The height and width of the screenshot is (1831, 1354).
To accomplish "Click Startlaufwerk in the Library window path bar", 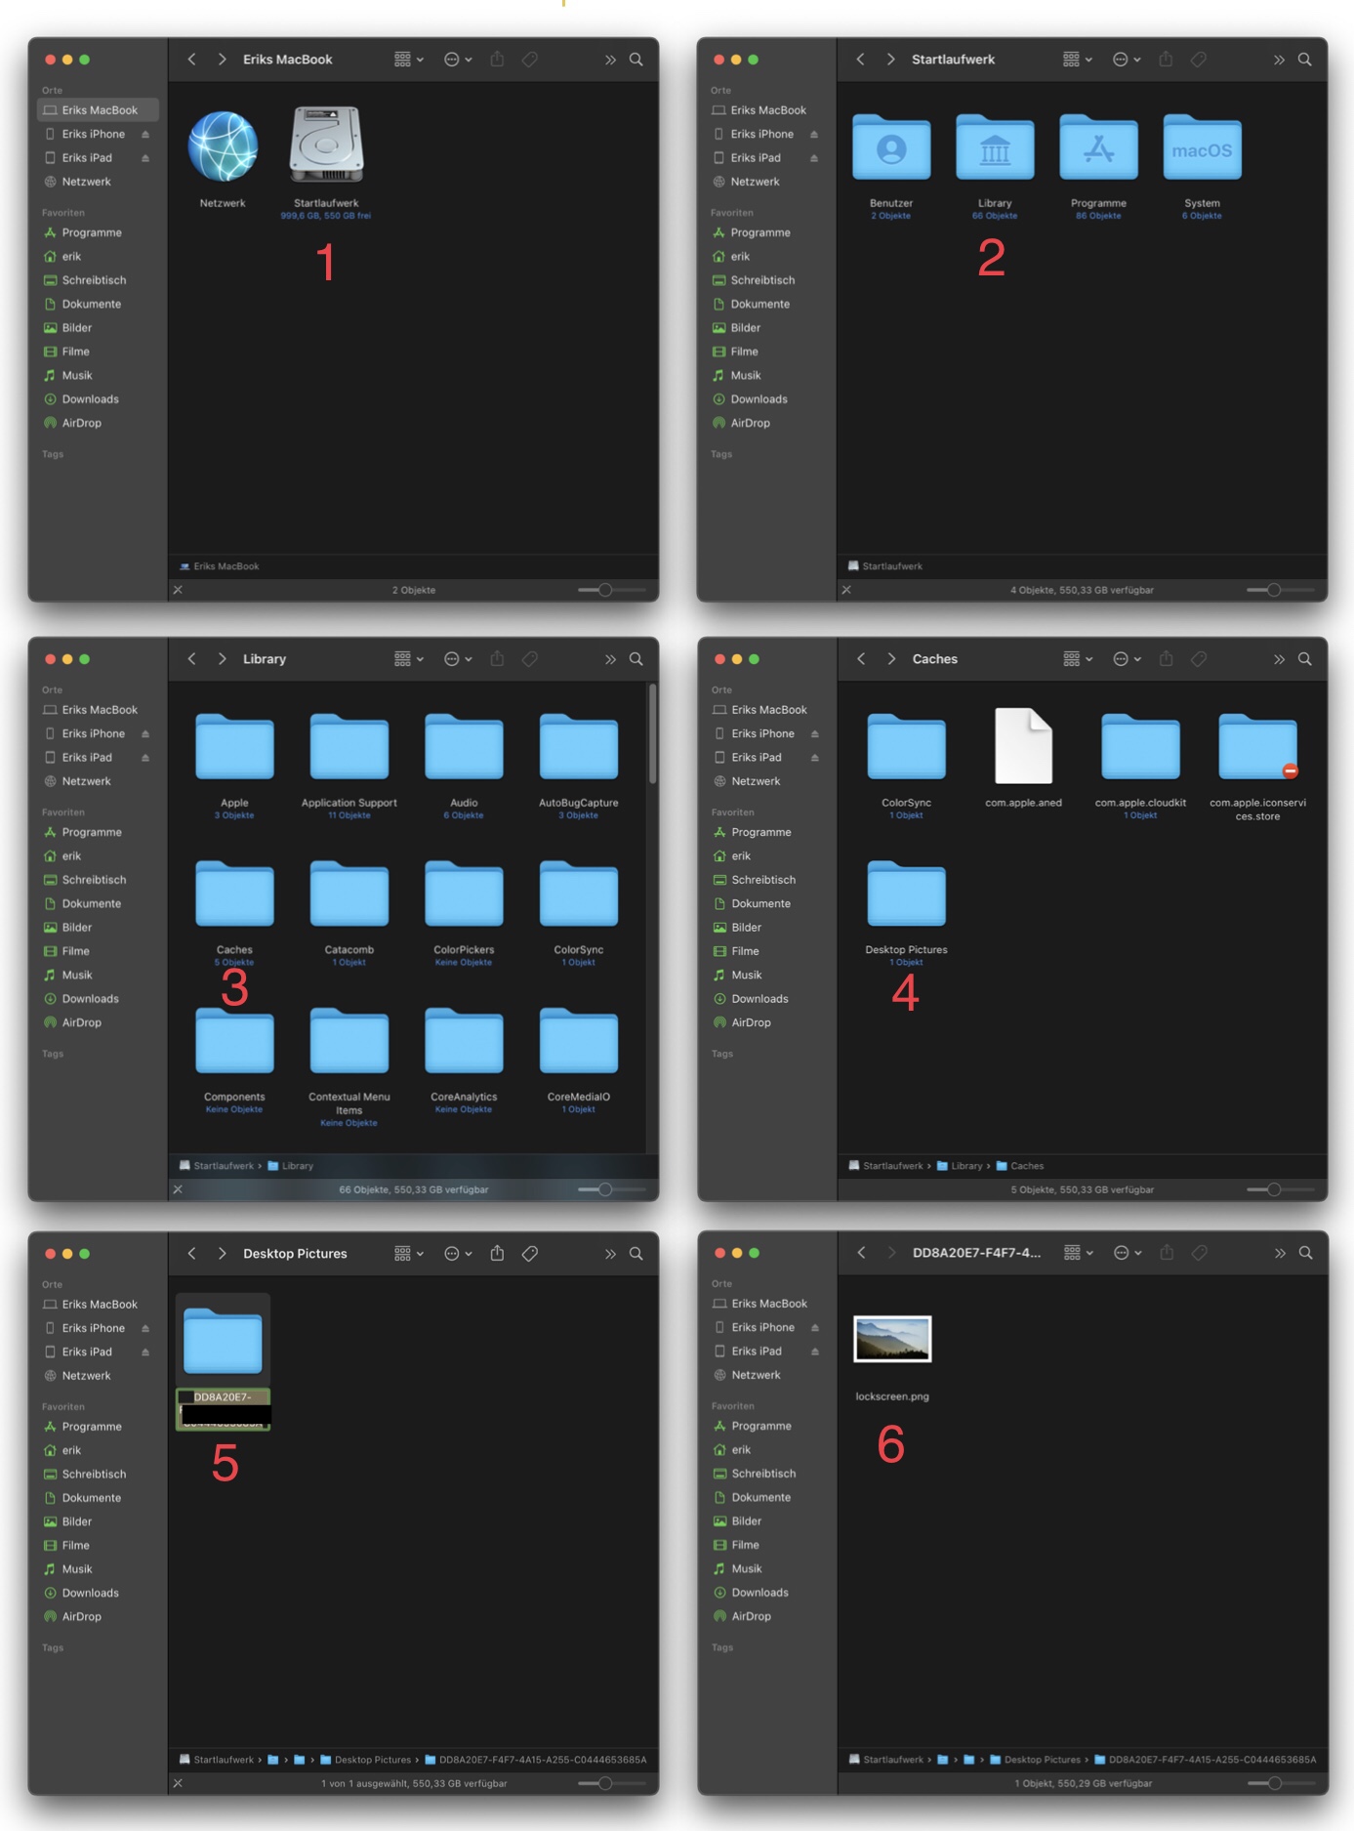I will pyautogui.click(x=217, y=1166).
